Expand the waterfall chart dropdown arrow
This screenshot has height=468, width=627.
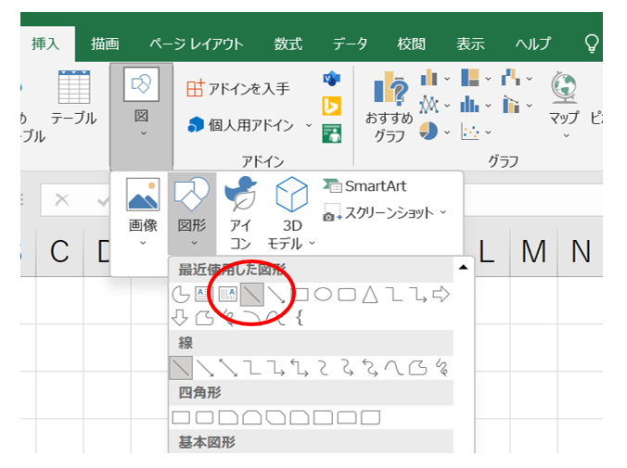[x=530, y=79]
